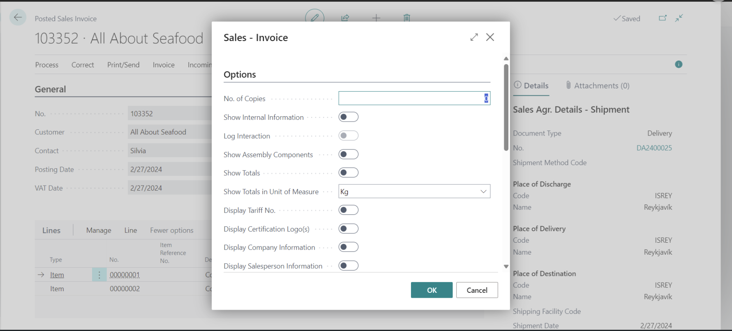
Task: Turn on Show Totals switch
Action: point(348,173)
